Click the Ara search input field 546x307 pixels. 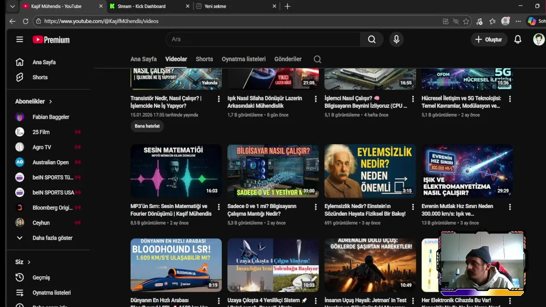(263, 39)
